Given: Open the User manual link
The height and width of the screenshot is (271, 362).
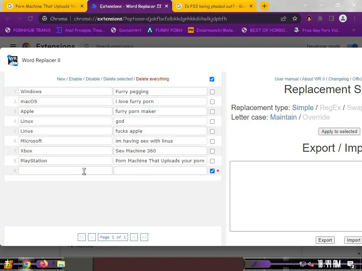Looking at the screenshot, I should coord(286,79).
